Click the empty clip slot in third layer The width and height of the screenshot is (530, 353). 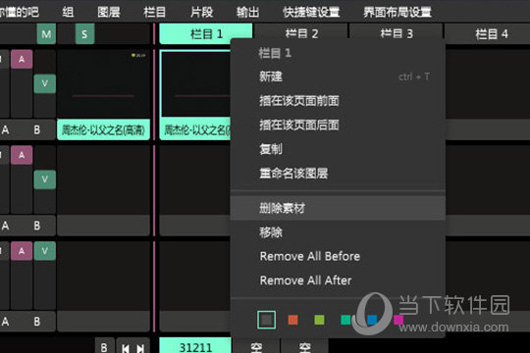(x=103, y=276)
